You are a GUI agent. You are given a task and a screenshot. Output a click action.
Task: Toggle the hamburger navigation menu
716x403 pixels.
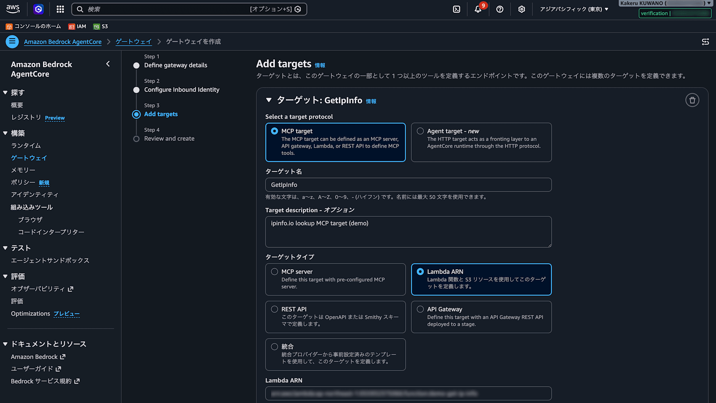coord(12,41)
